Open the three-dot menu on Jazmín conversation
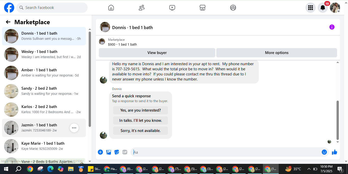 74,128
